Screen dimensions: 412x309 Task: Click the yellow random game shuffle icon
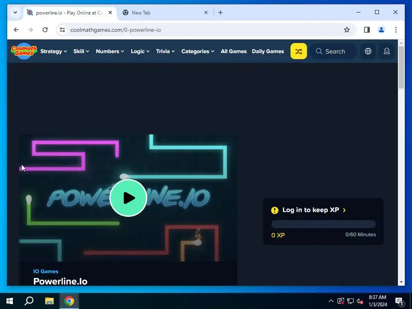pos(299,51)
